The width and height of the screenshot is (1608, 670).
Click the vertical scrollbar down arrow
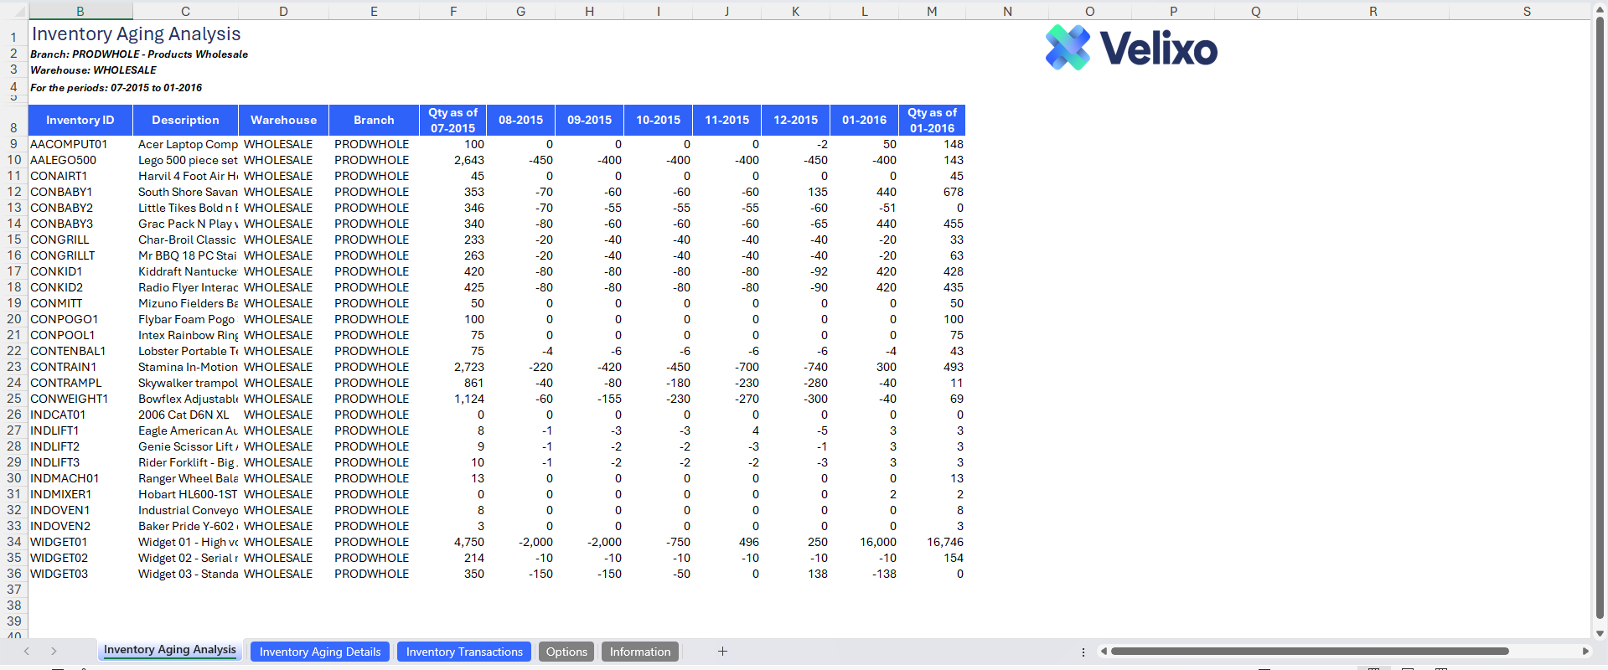click(x=1600, y=634)
